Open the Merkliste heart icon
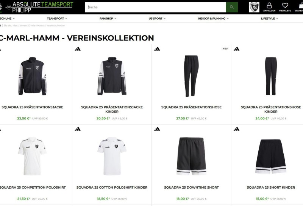303x206 pixels. tap(285, 7)
